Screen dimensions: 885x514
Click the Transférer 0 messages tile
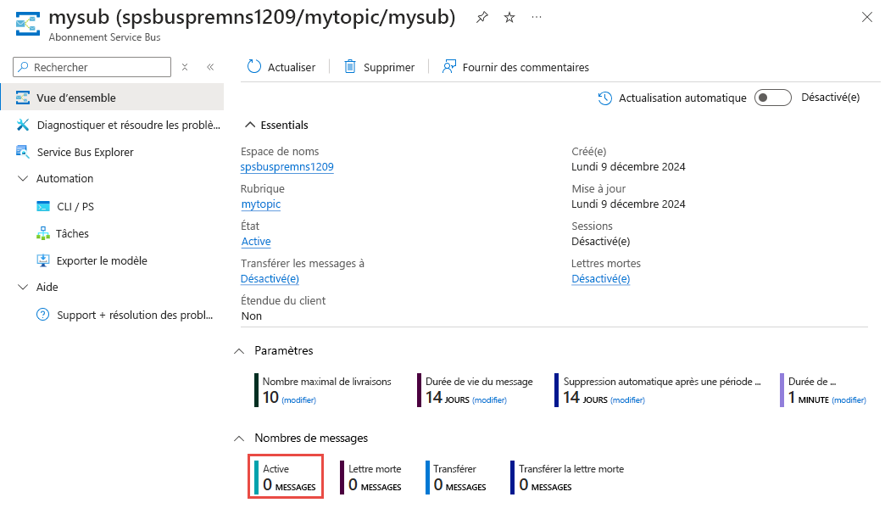456,478
